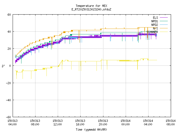Click the y-axis label -20
Screen dimensions: 176x132
coord(9,83)
